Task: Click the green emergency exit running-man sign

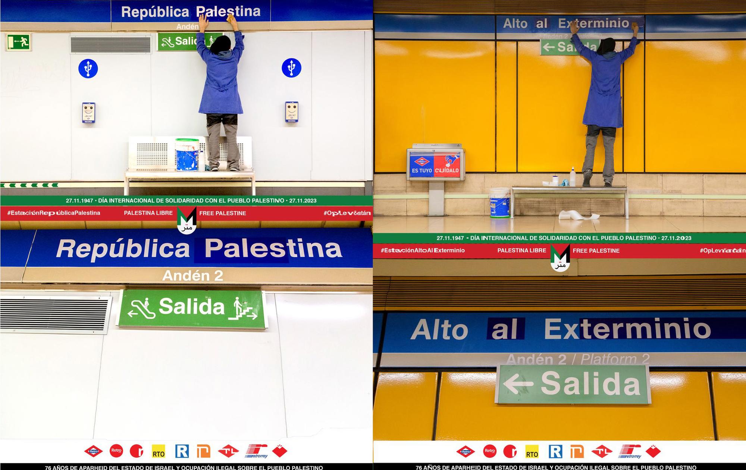Action: pos(19,42)
